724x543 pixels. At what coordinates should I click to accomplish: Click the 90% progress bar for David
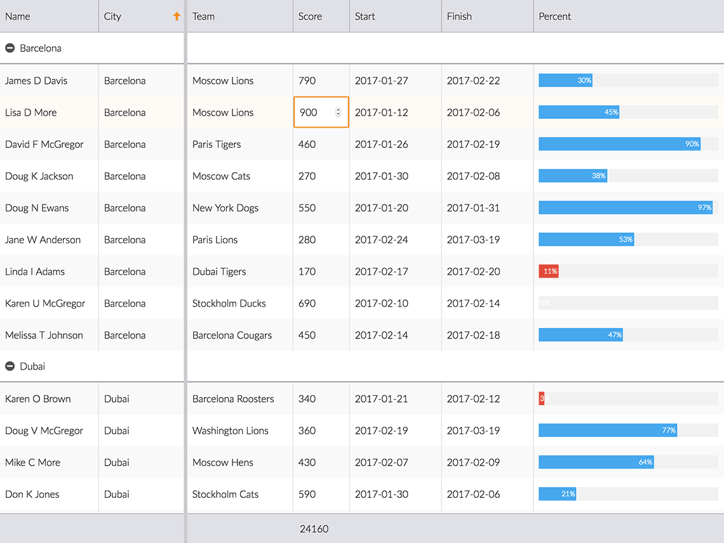pos(619,144)
